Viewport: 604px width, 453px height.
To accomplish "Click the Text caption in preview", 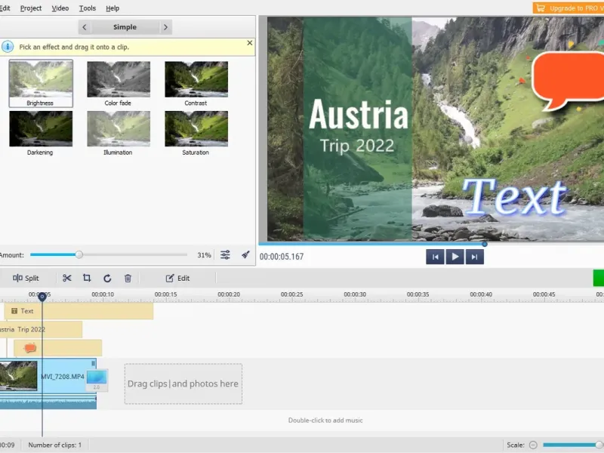I will click(x=515, y=197).
